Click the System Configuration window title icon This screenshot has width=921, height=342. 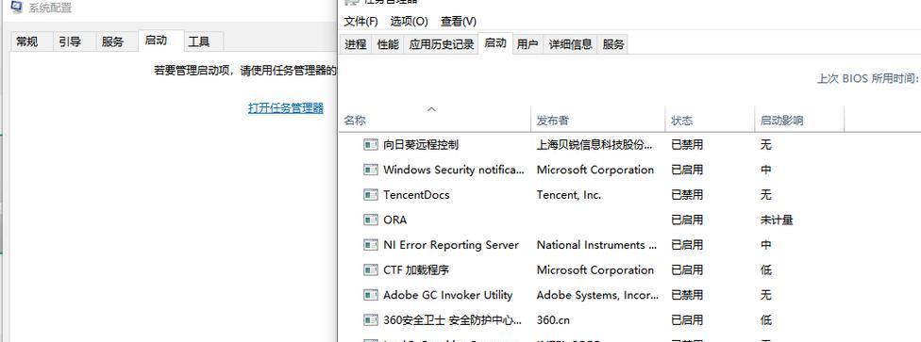pos(17,7)
